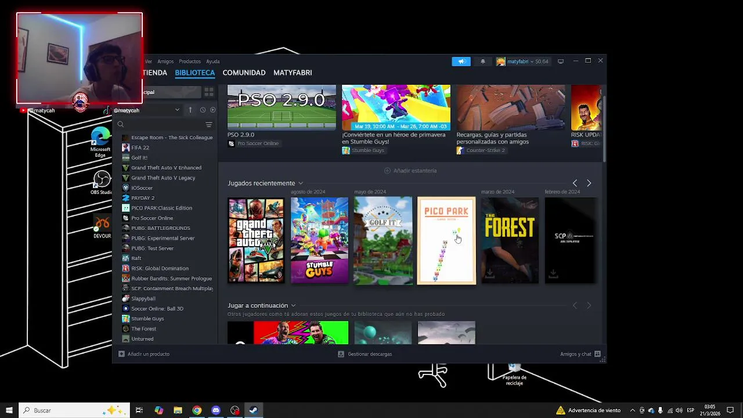Screen dimensions: 743x418
Task: Open the notifications bell icon
Action: point(482,62)
